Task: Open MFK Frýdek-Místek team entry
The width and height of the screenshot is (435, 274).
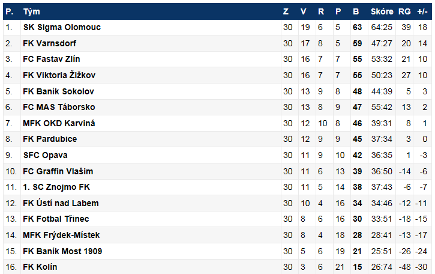Action: [x=61, y=235]
